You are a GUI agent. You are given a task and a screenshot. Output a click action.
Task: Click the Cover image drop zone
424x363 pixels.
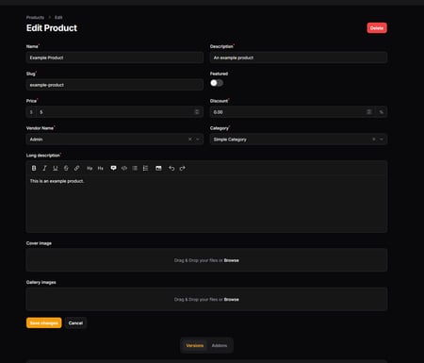tap(206, 260)
